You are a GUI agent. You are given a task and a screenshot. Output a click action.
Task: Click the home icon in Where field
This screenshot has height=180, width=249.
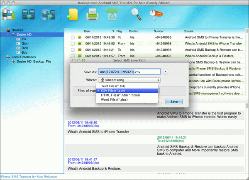103,80
